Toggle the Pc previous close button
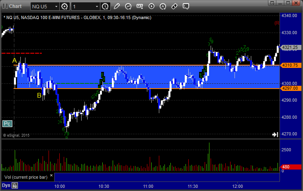Screen dimensions: 303x191 (7, 124)
